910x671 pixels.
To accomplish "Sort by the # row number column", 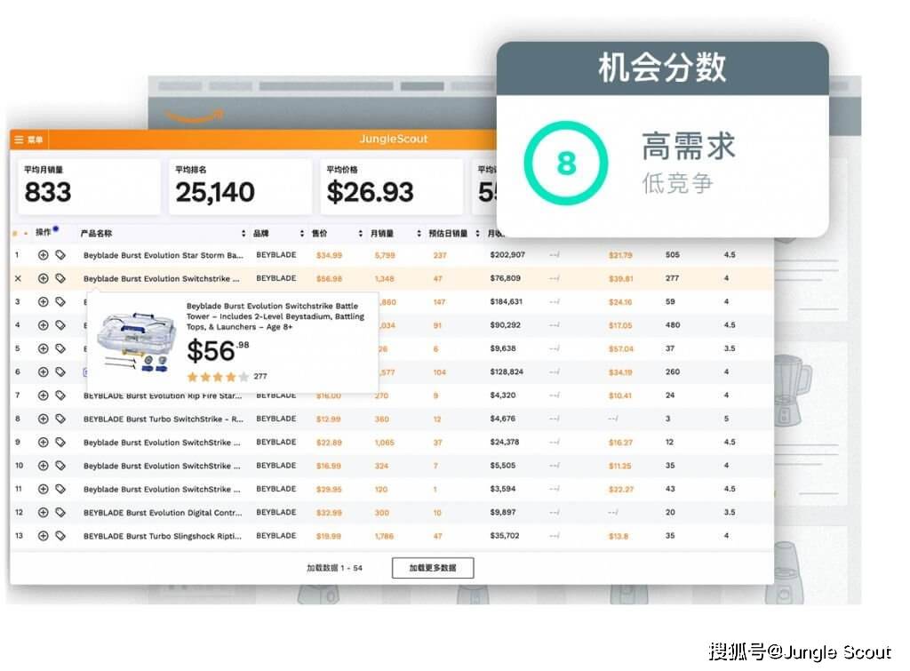I will coord(20,234).
